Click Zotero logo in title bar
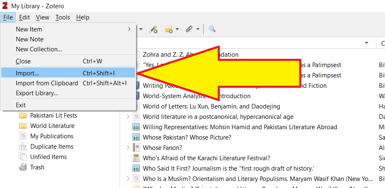Image resolution: width=385 pixels, height=188 pixels. pyautogui.click(x=5, y=6)
